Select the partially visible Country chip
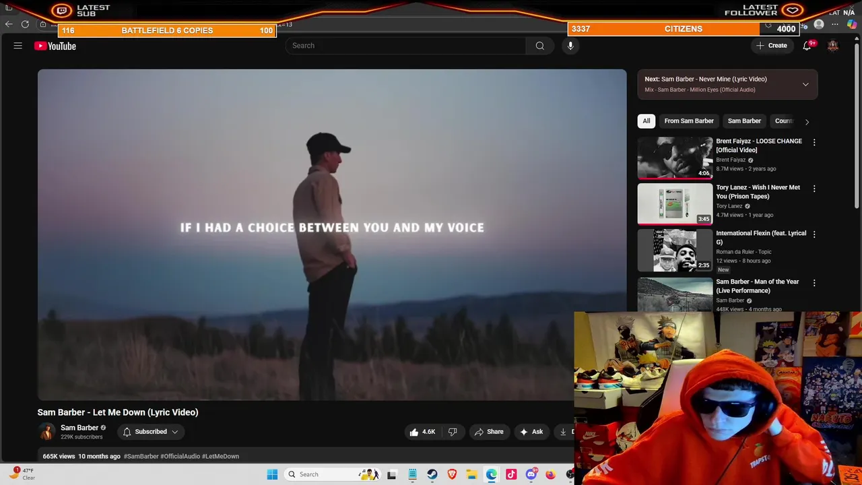862x485 pixels. [784, 121]
